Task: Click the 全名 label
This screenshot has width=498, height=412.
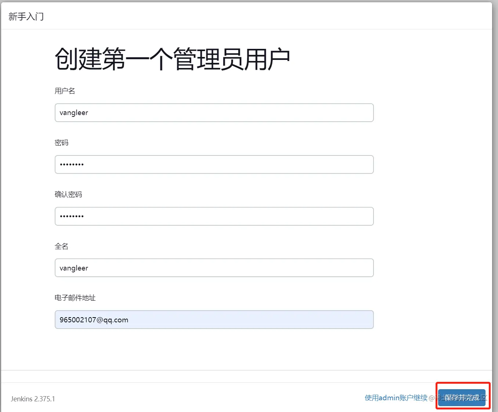Action: [x=62, y=246]
